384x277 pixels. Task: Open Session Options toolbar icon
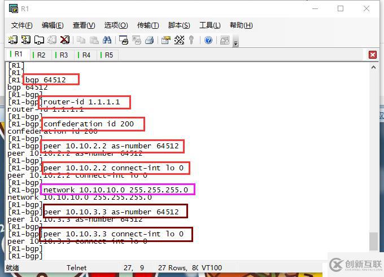tap(166, 40)
